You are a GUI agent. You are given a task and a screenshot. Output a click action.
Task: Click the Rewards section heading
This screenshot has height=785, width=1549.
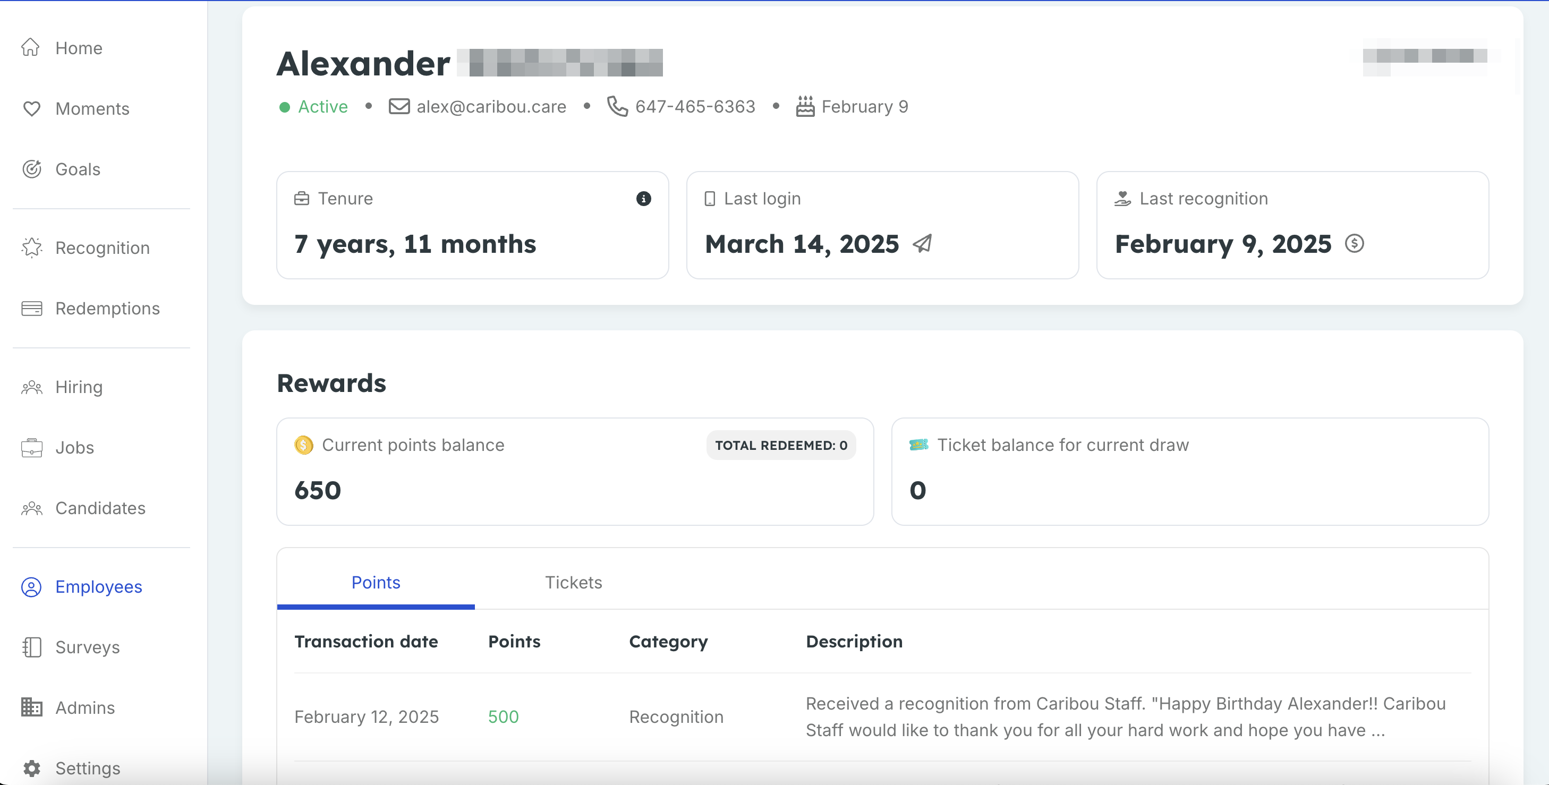pyautogui.click(x=331, y=383)
